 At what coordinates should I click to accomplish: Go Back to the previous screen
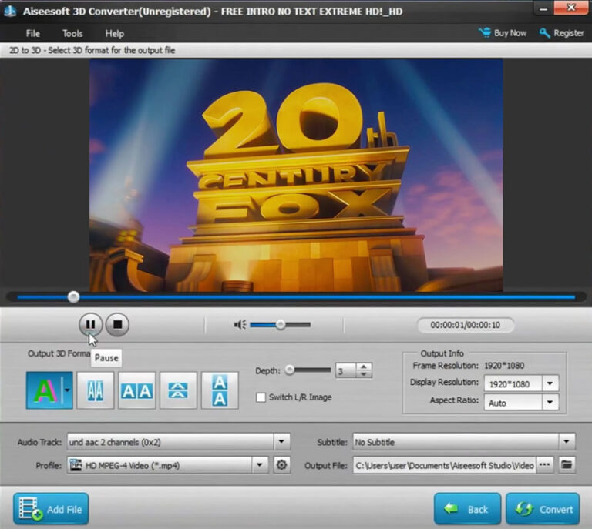click(x=467, y=509)
